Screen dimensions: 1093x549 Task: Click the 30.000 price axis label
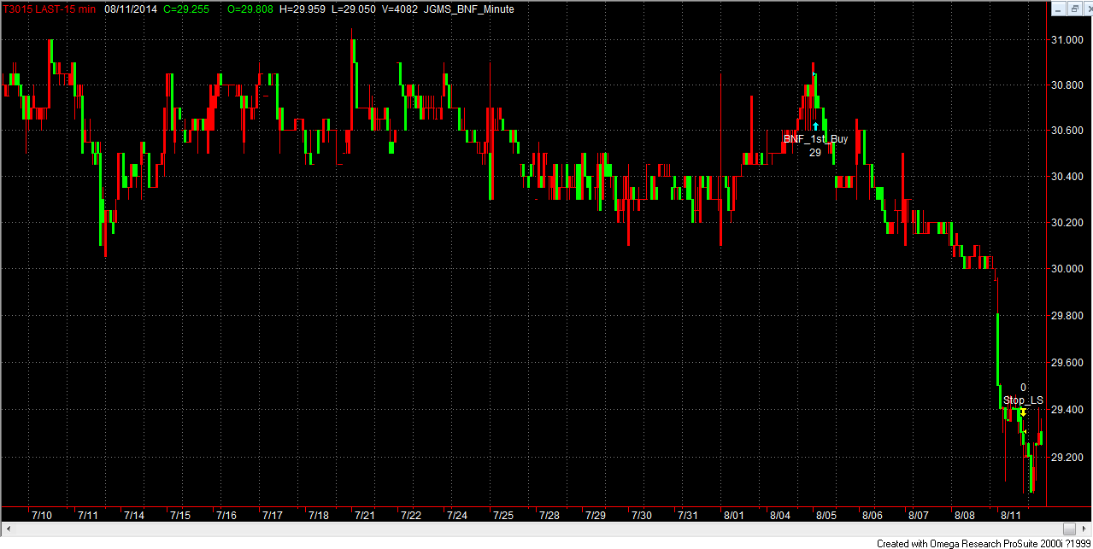[x=1068, y=269]
